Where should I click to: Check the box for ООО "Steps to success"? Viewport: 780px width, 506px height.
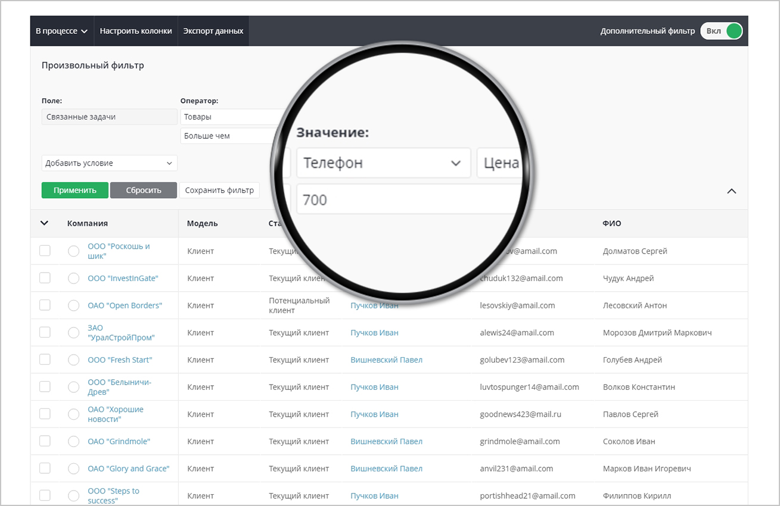[x=45, y=495]
